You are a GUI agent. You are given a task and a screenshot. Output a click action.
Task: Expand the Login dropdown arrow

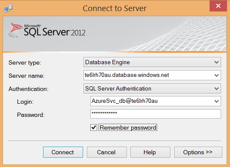pyautogui.click(x=216, y=101)
